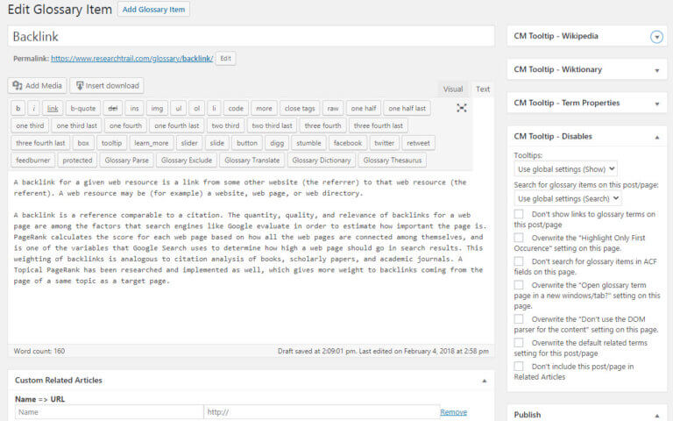Image resolution: width=673 pixels, height=421 pixels.
Task: Click the Glossary Translate button
Action: click(252, 160)
